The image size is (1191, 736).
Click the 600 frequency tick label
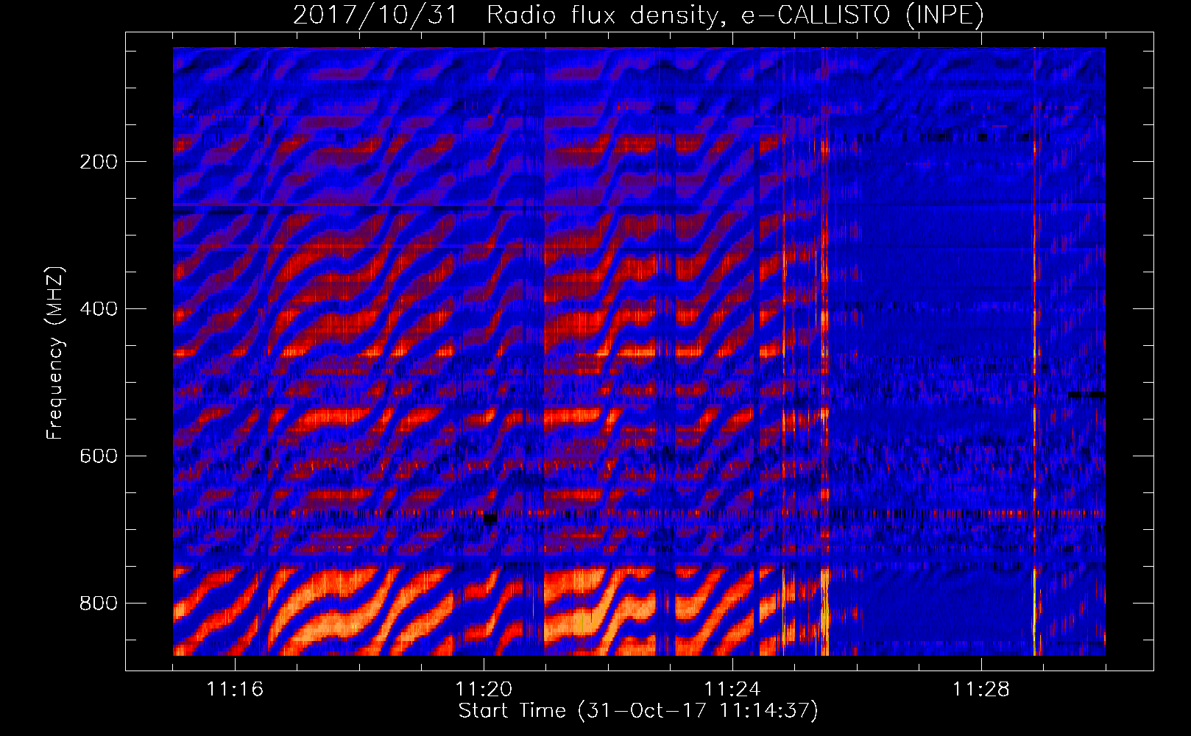(98, 456)
